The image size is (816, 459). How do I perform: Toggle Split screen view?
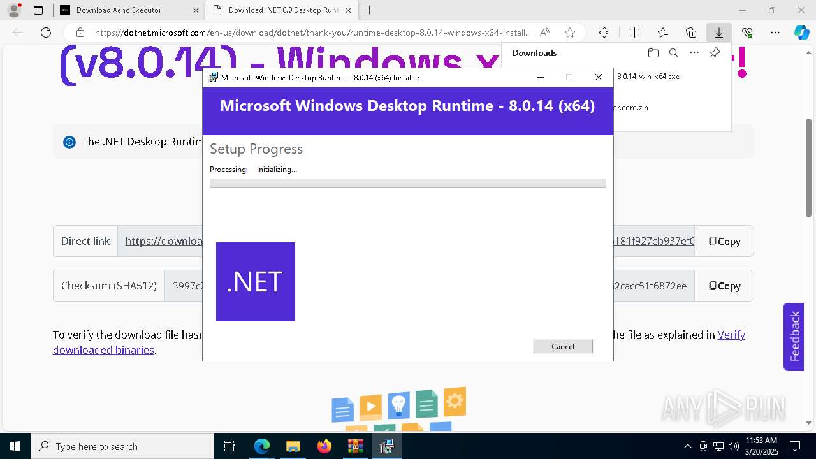634,33
